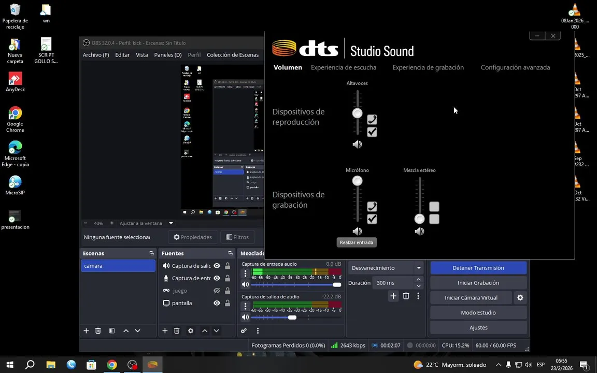Open source properties gear in Fuentes panel
This screenshot has height=373, width=597.
tap(191, 331)
